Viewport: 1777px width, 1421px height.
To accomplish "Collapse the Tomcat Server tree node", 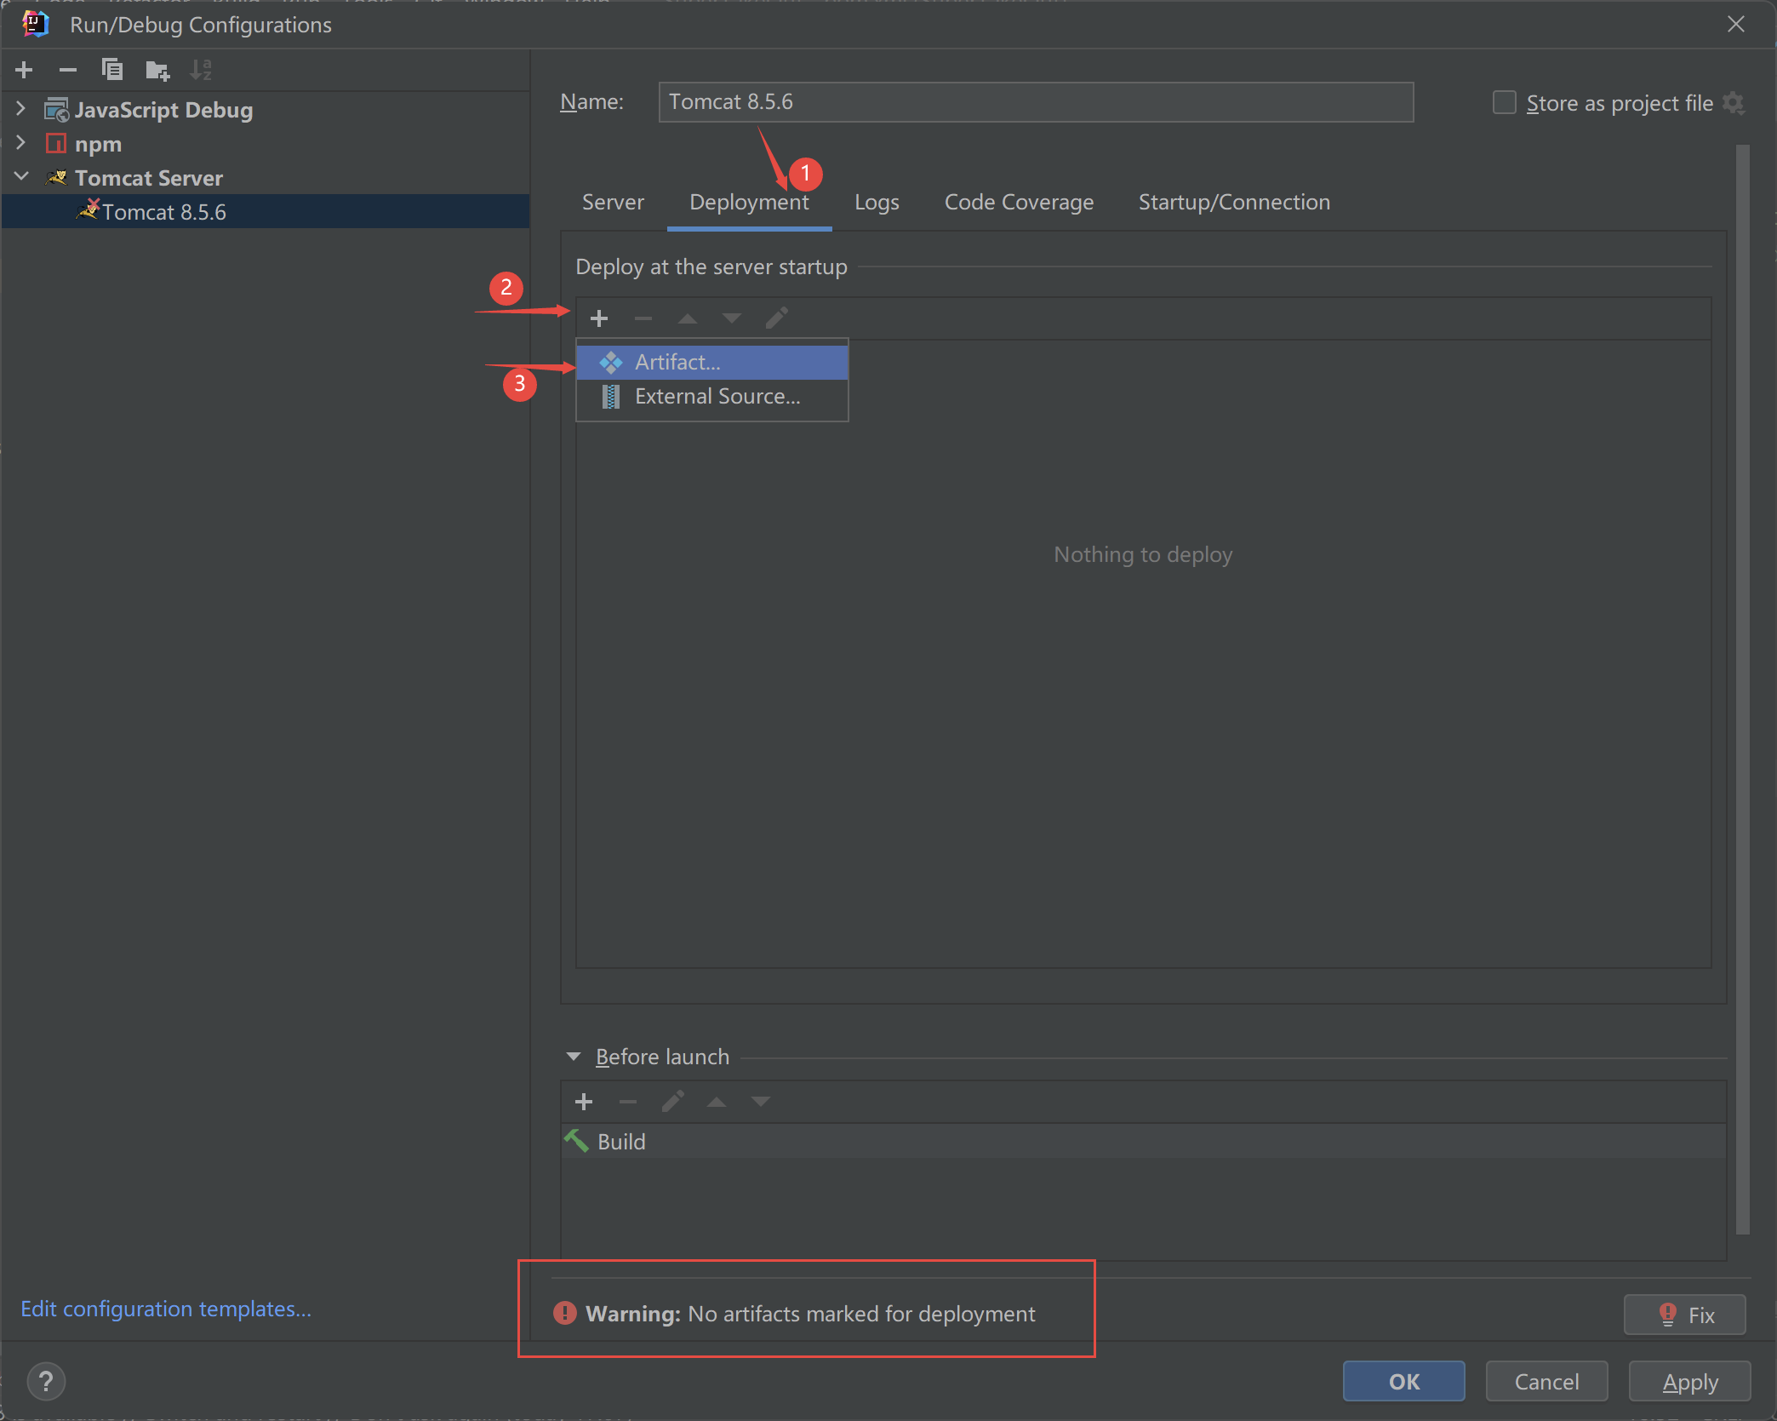I will (x=21, y=177).
